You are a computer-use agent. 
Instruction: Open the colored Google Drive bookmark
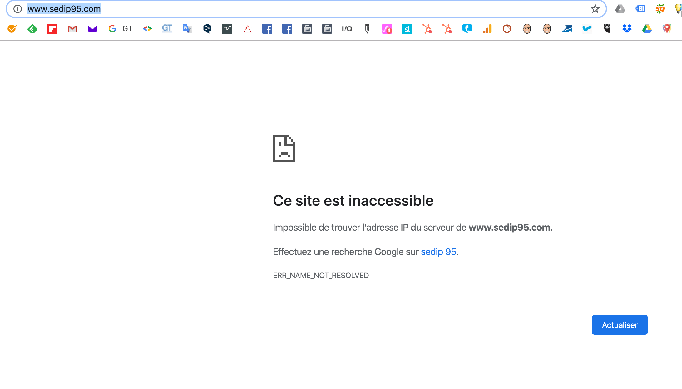pos(647,29)
